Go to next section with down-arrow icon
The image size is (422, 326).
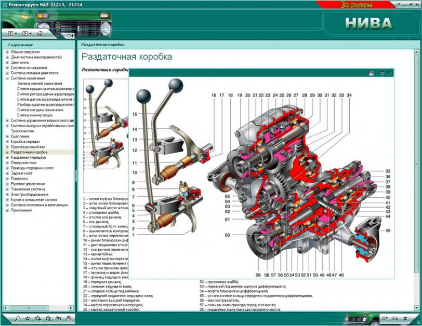pyautogui.click(x=395, y=319)
